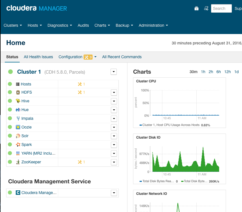
Task: Open the Cluster Disk IO chart
Action: pos(180,159)
